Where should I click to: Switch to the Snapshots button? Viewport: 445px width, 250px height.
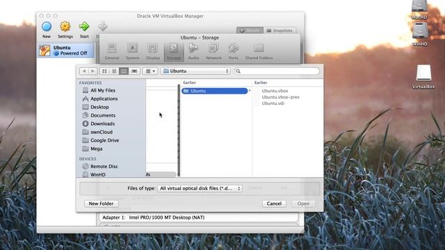click(x=280, y=31)
